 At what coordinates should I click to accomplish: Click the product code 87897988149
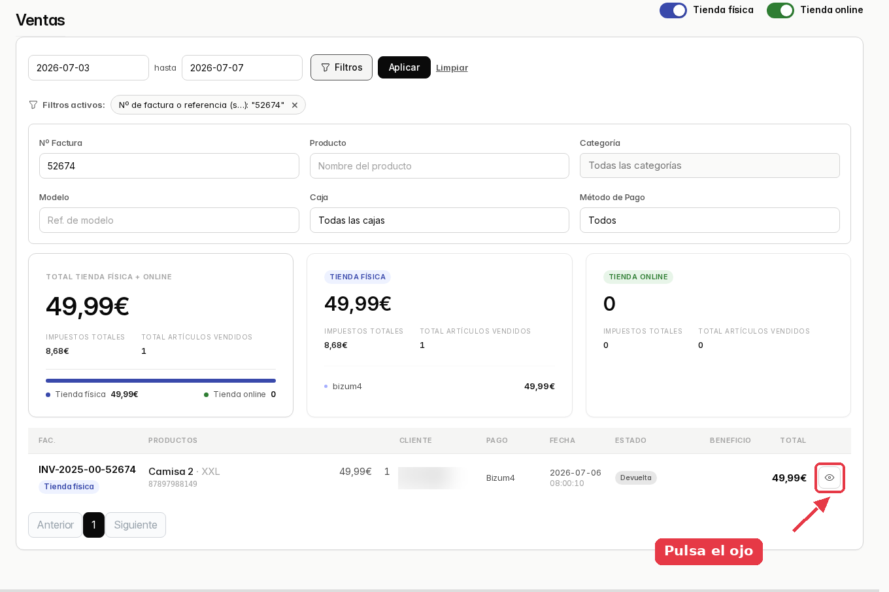[173, 484]
